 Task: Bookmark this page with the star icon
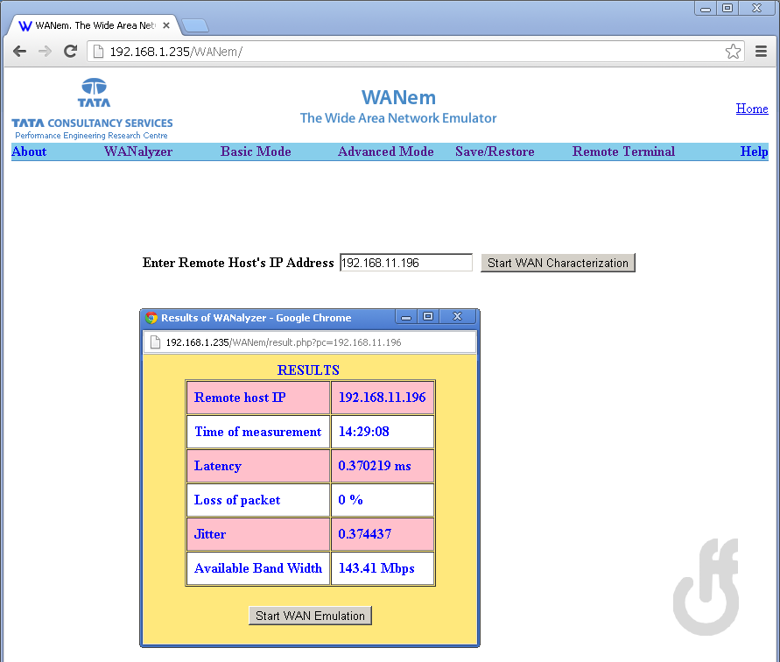point(733,52)
